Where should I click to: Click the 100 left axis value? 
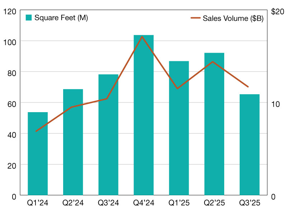[10, 42]
